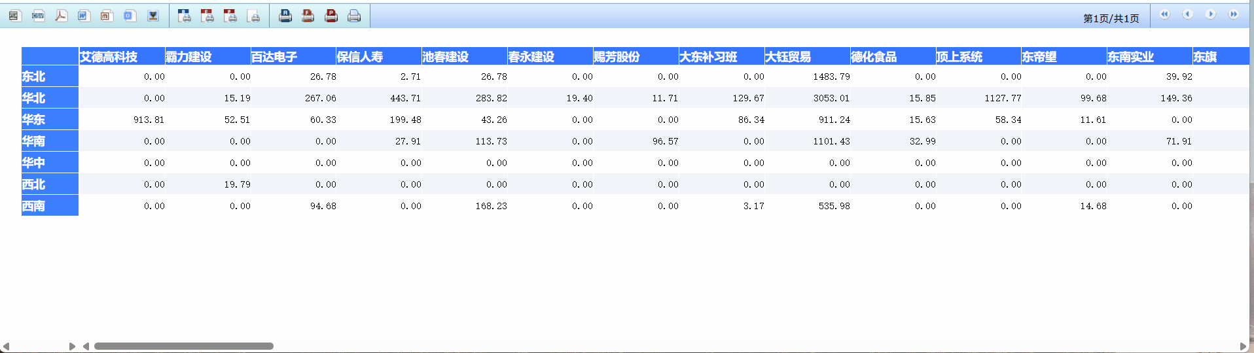1254x353 pixels.
Task: Go to the previous report page
Action: pyautogui.click(x=1187, y=14)
